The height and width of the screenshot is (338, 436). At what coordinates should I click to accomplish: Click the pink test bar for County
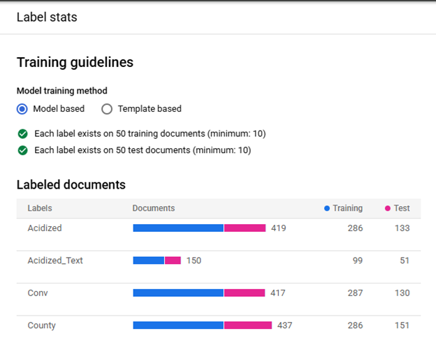[x=248, y=325]
